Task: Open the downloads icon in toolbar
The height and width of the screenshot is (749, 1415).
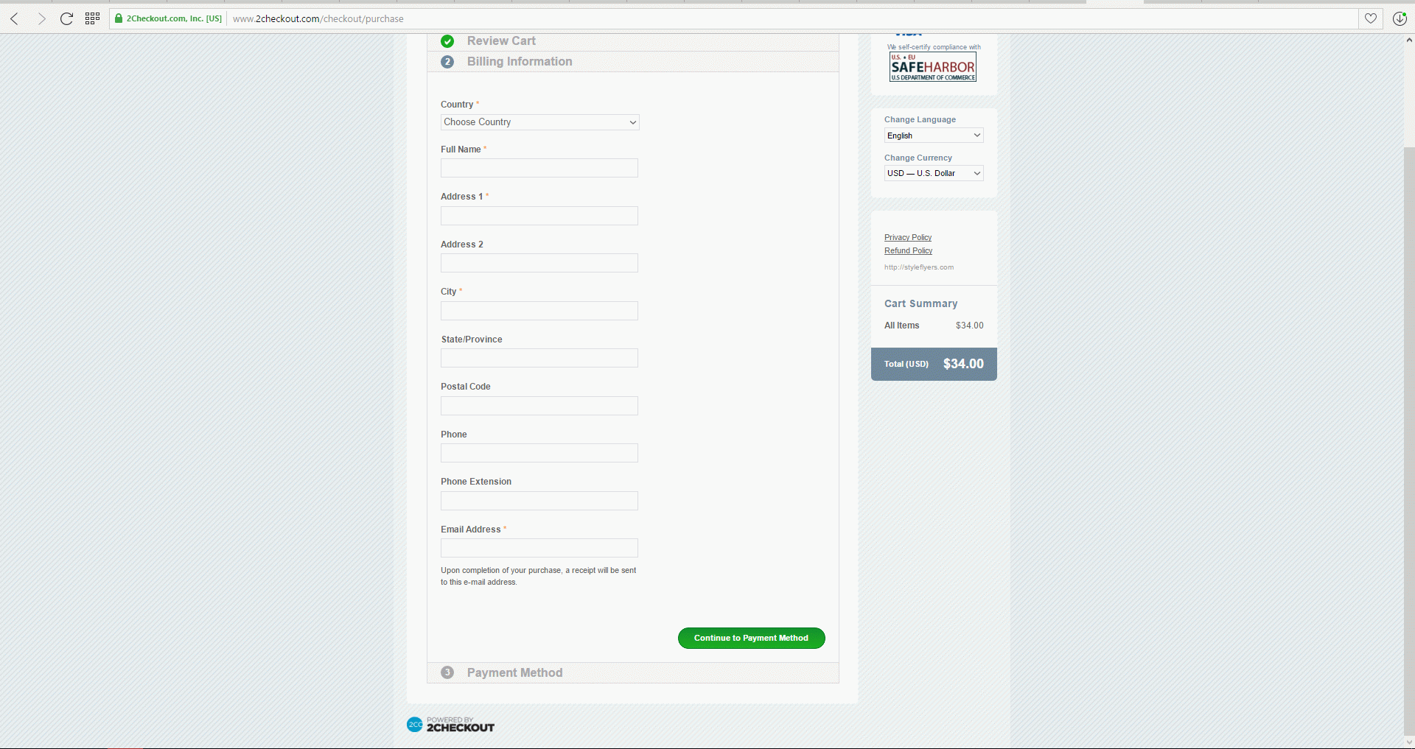Action: pyautogui.click(x=1400, y=18)
